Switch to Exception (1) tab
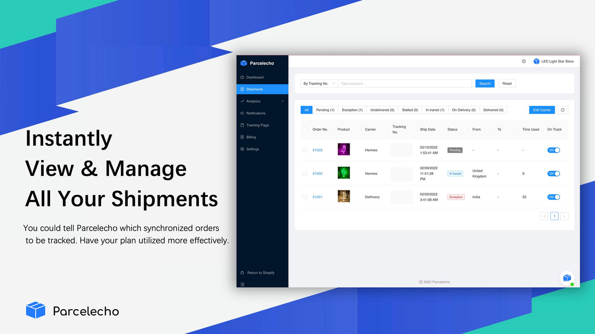The image size is (595, 334). pos(352,110)
